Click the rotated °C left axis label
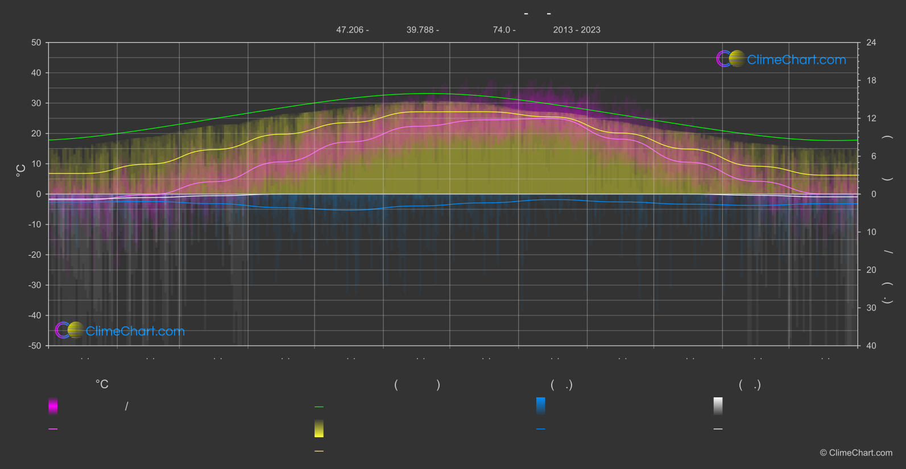 point(21,170)
